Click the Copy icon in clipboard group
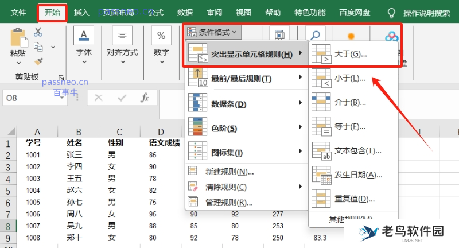Image resolution: width=459 pixels, height=248 pixels. pos(38,46)
